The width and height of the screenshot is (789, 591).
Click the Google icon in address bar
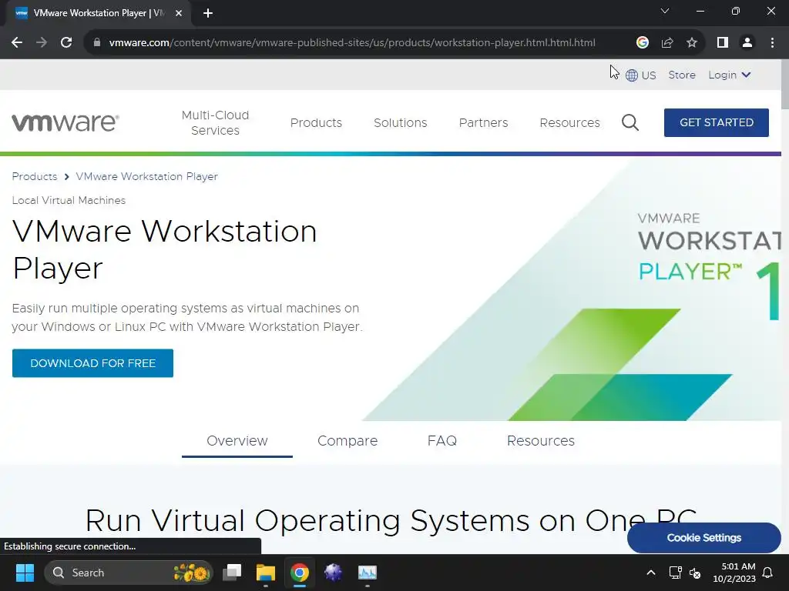pyautogui.click(x=642, y=43)
